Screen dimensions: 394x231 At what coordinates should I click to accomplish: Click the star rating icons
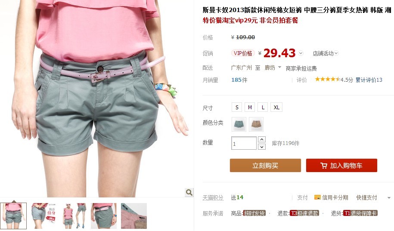coord(327,79)
